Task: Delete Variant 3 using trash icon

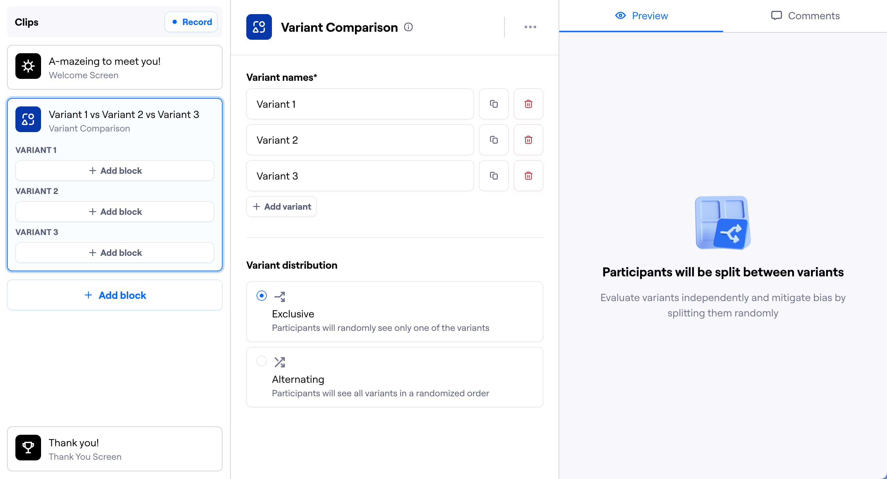Action: click(x=528, y=176)
